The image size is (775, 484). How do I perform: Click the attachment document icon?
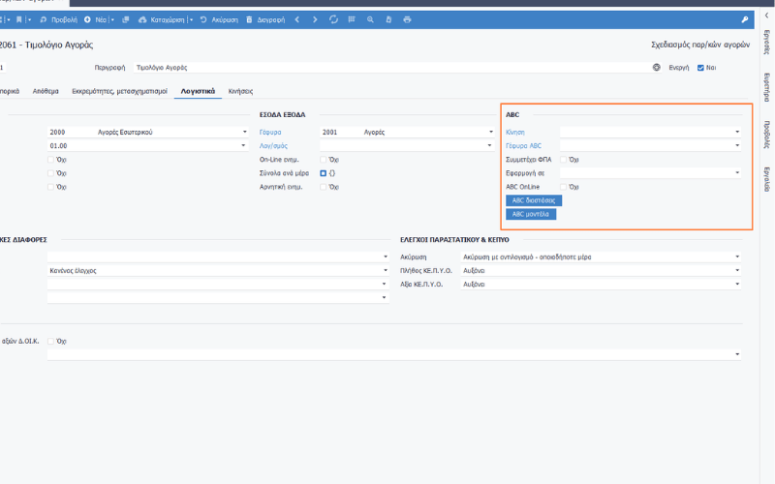pyautogui.click(x=388, y=19)
